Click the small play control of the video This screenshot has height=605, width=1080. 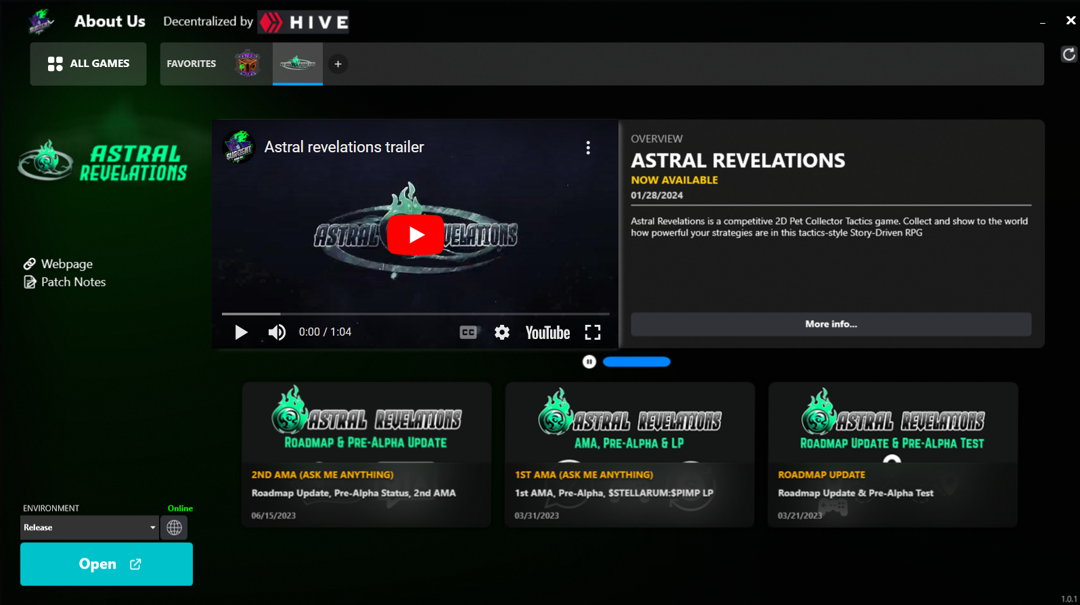click(x=241, y=332)
